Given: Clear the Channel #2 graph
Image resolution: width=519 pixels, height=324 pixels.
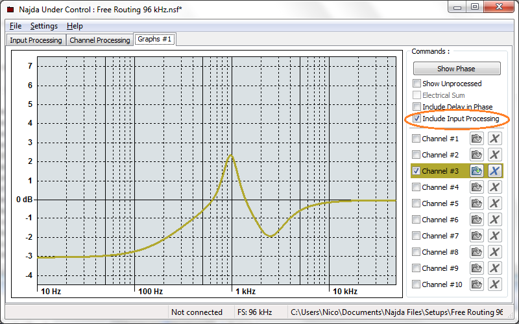Looking at the screenshot, I should click(x=494, y=155).
